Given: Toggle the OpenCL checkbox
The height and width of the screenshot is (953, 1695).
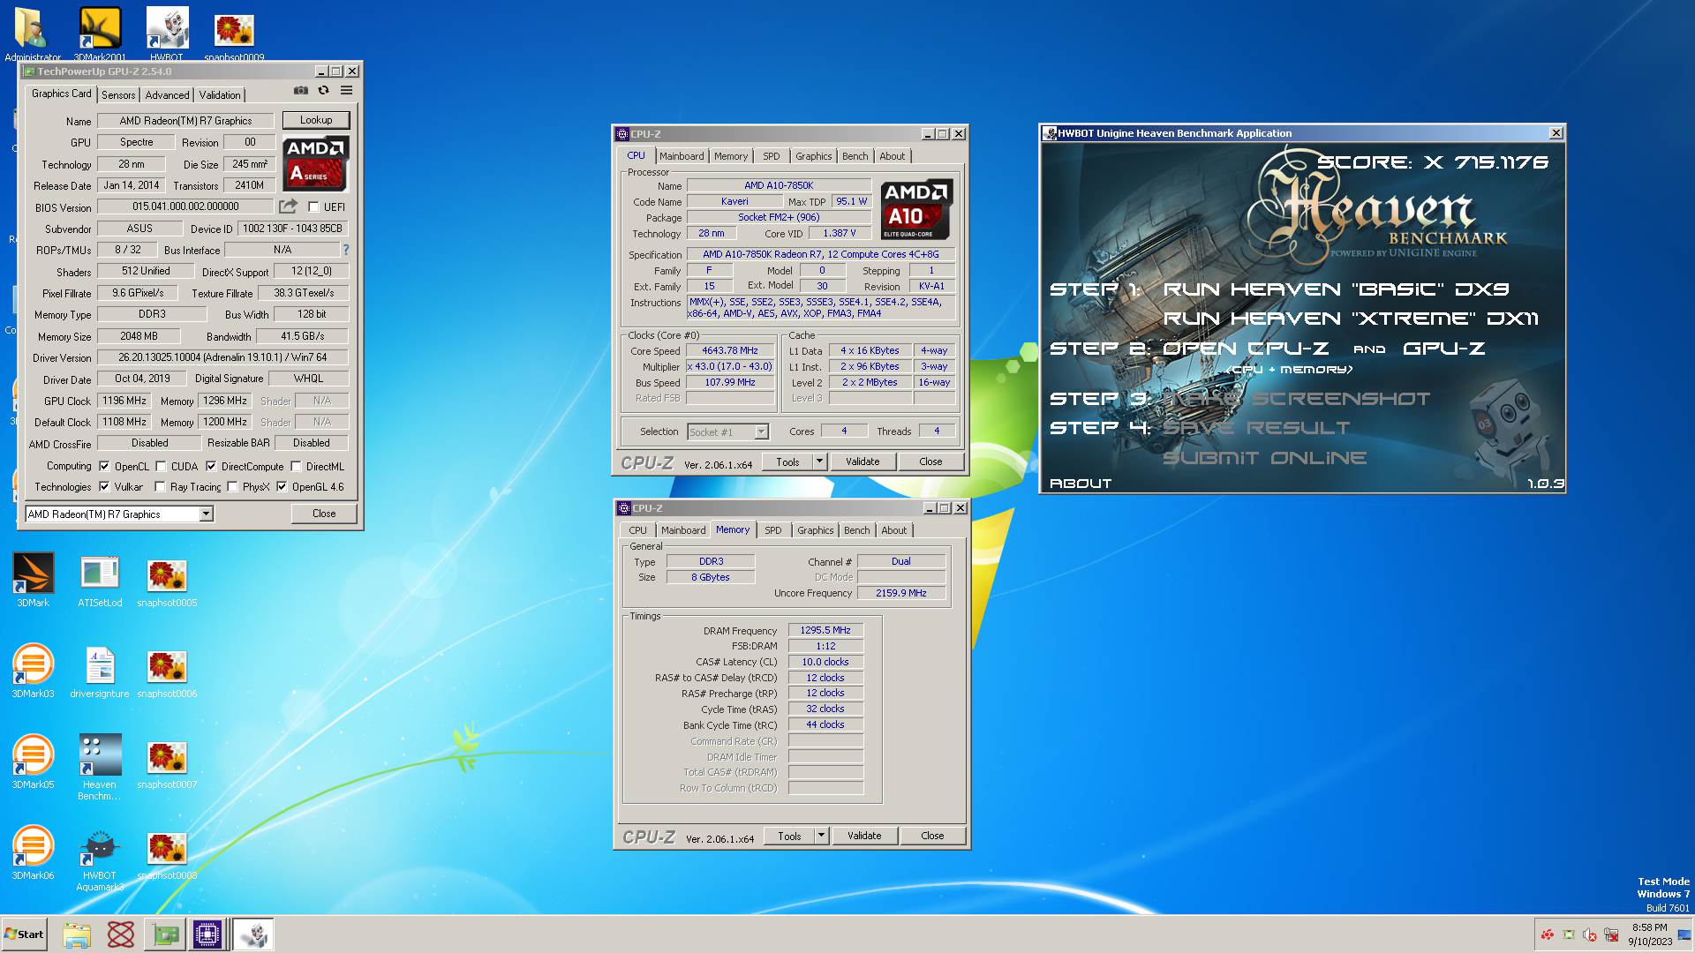Looking at the screenshot, I should click(x=104, y=467).
